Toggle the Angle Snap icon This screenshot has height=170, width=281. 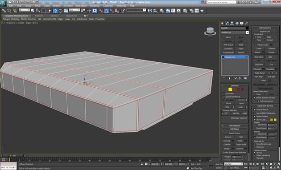click(x=107, y=11)
